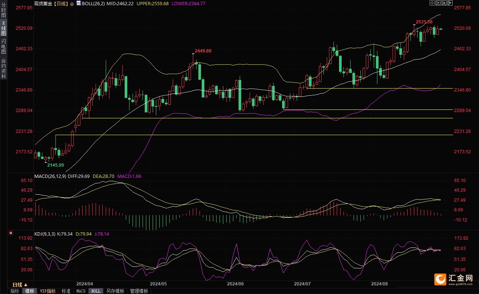Open 管理模板 template manager
Viewport: 479px width, 294px height.
[x=139, y=291]
